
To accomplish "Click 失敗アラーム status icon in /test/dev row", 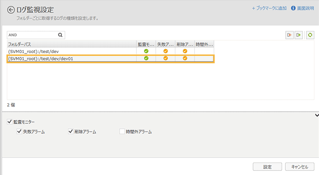I will point(166,51).
